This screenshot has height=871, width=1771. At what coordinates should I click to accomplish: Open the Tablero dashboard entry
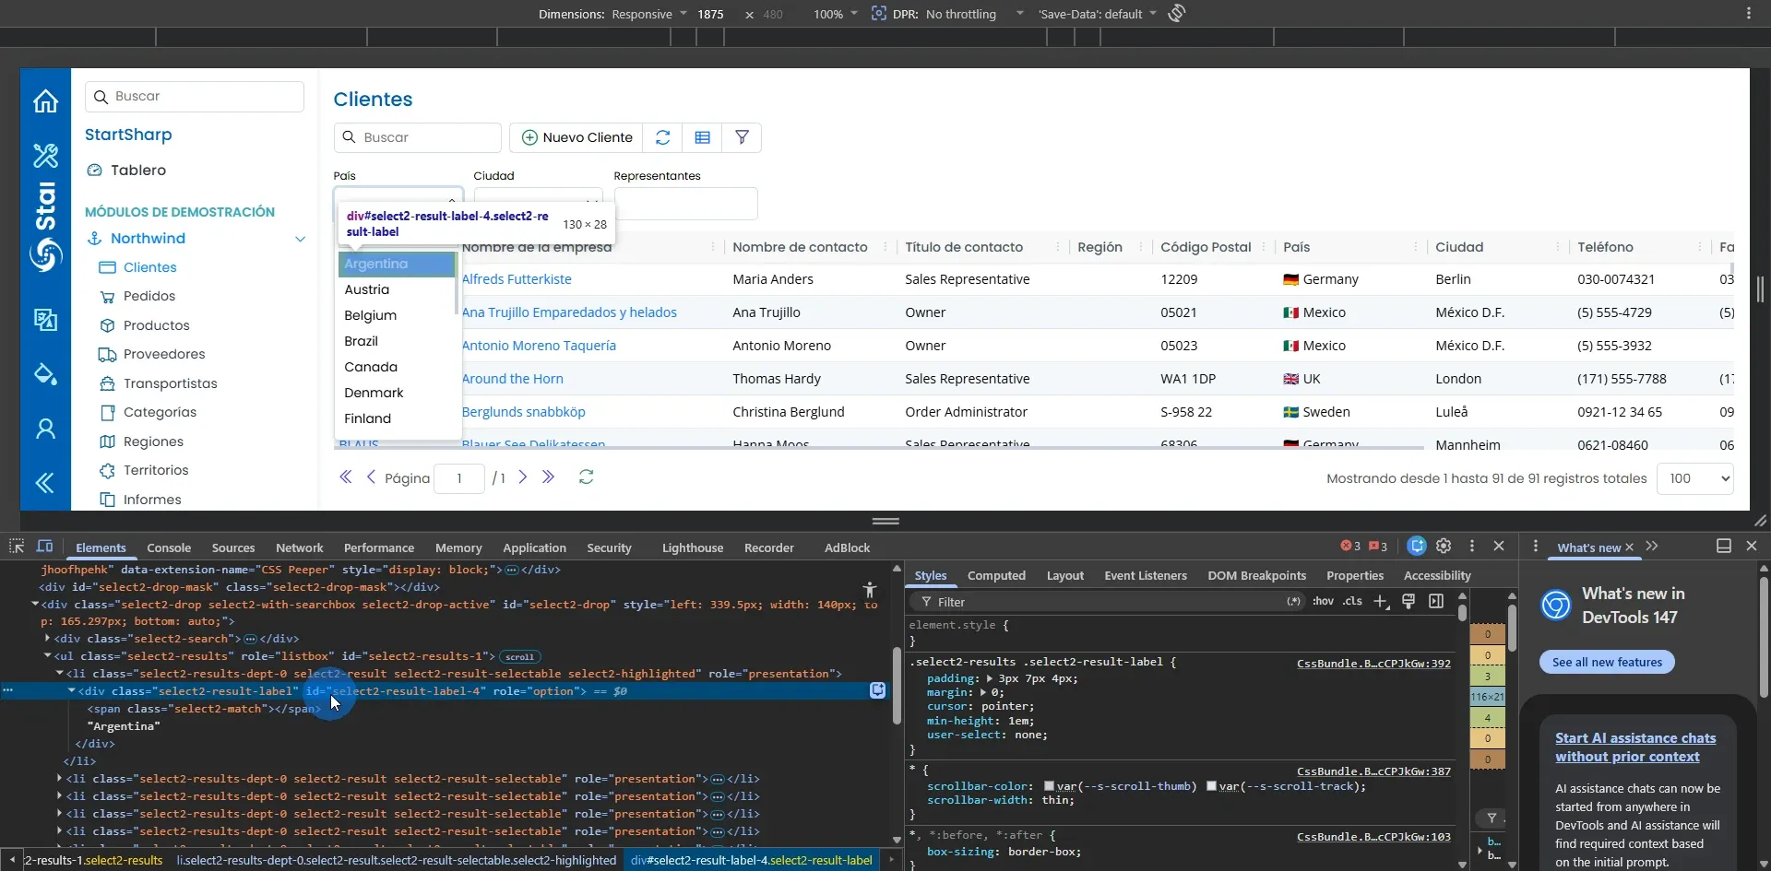click(137, 170)
